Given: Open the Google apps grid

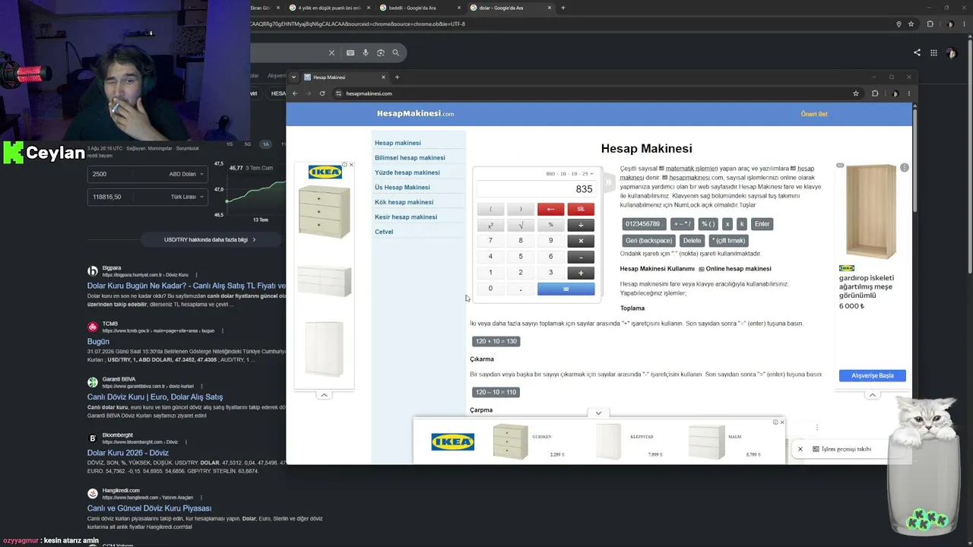Looking at the screenshot, I should [x=933, y=52].
